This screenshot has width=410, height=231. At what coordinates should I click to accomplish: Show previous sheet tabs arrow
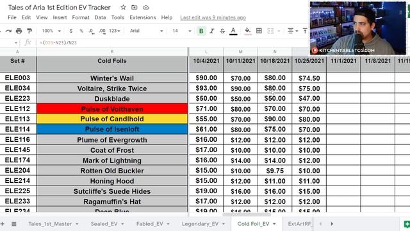[x=320, y=224]
